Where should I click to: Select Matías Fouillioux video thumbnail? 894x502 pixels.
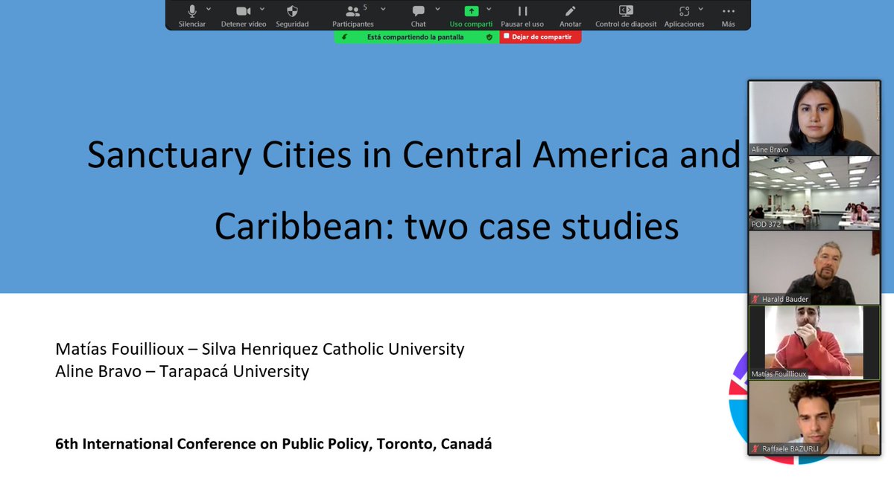(x=814, y=342)
